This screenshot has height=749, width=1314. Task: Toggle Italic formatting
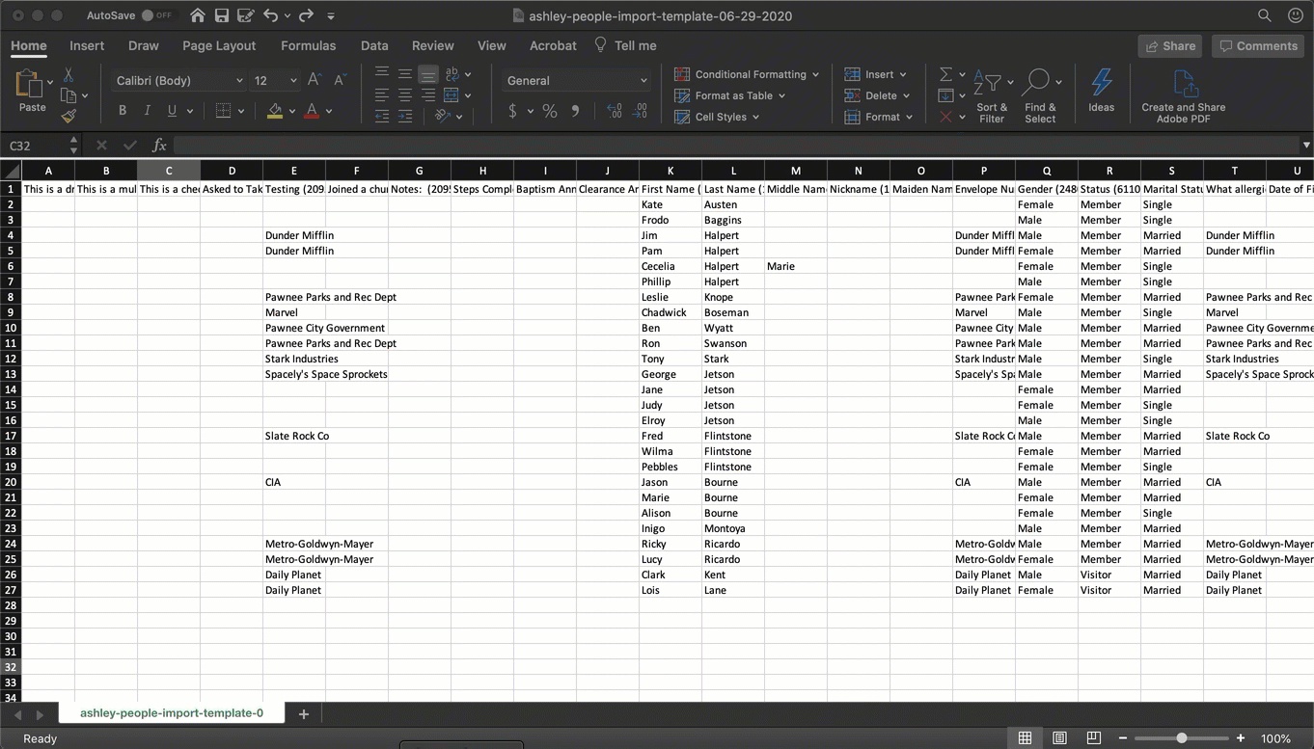click(147, 111)
